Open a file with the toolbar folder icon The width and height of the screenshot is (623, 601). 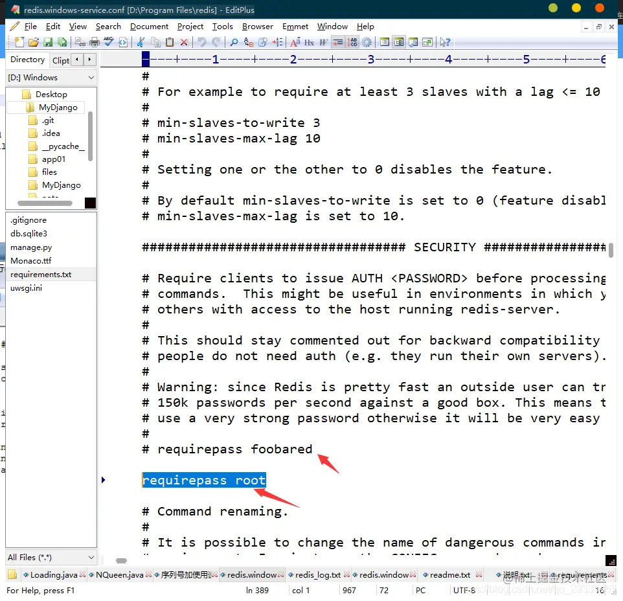click(x=34, y=42)
